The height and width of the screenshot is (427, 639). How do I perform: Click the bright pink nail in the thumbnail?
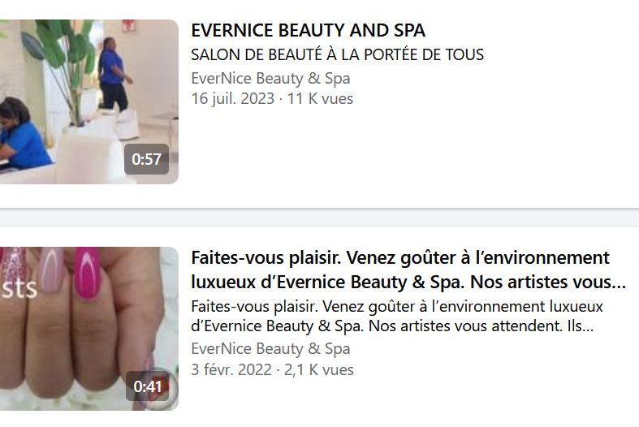(88, 273)
